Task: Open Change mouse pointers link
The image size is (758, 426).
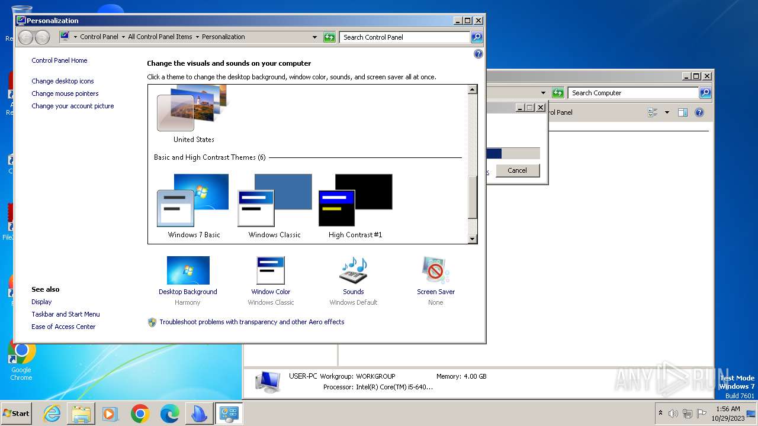Action: click(x=65, y=93)
